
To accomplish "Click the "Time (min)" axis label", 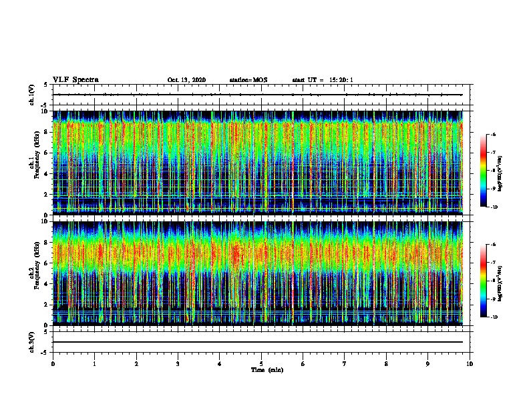I will click(267, 370).
